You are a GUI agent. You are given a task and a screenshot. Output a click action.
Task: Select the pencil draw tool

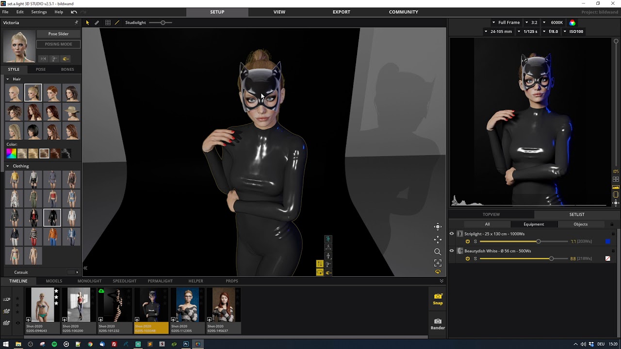click(x=97, y=22)
